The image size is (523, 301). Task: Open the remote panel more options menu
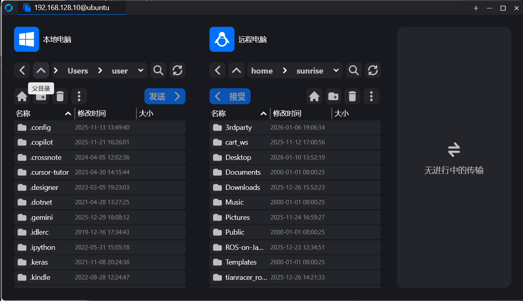click(371, 96)
